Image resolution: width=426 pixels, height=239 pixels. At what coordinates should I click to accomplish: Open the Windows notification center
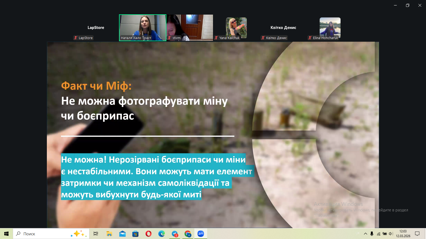coord(417,234)
